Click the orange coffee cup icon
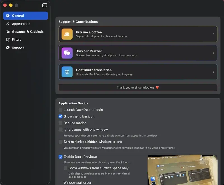 [67, 34]
